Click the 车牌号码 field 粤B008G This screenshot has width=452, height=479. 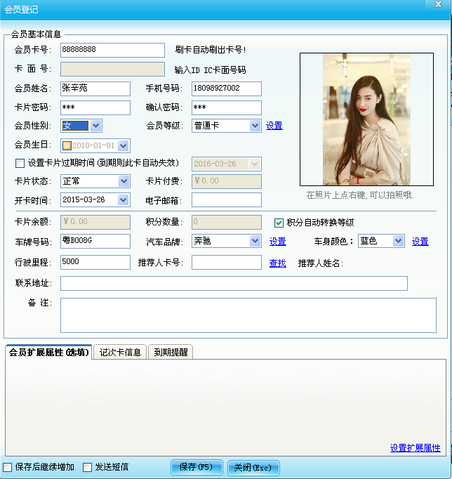95,241
